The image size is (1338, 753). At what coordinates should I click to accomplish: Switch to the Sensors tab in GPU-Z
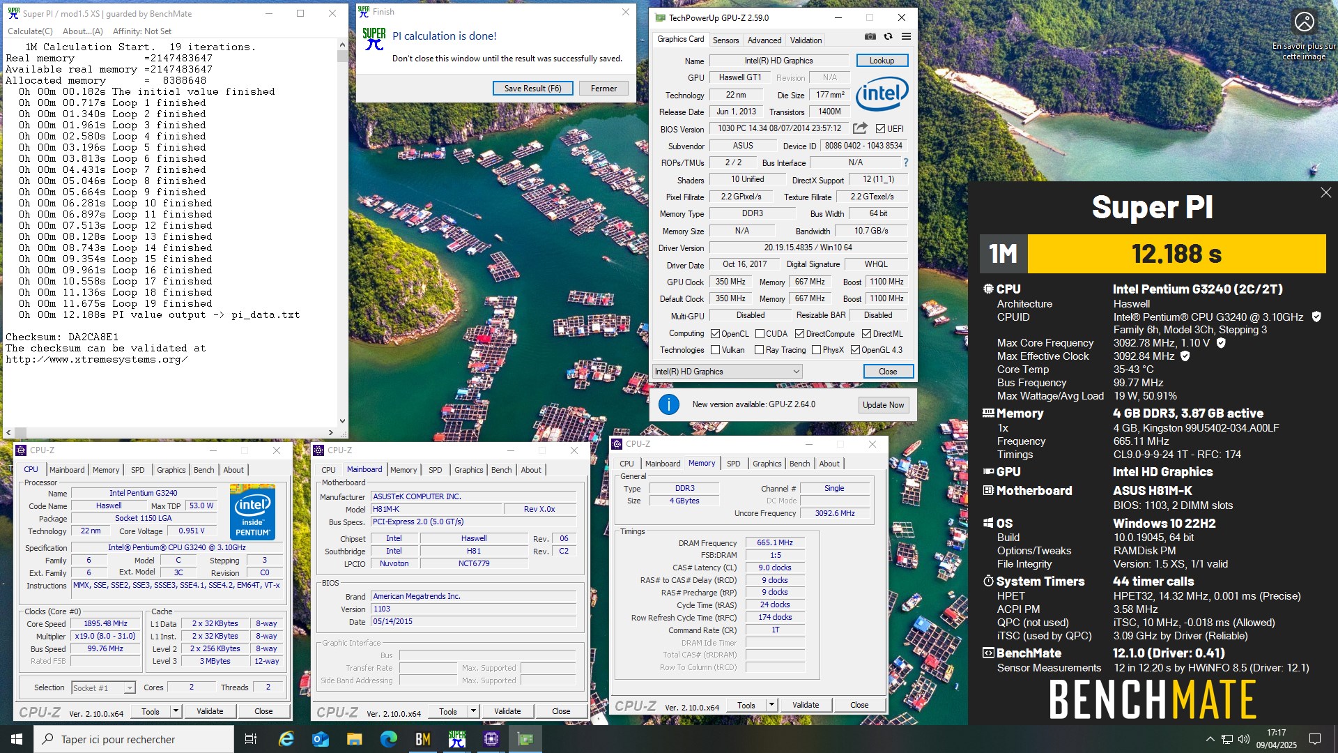[x=725, y=40]
